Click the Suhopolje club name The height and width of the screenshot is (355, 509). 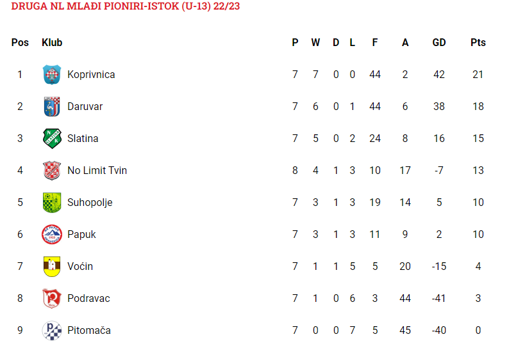click(90, 202)
